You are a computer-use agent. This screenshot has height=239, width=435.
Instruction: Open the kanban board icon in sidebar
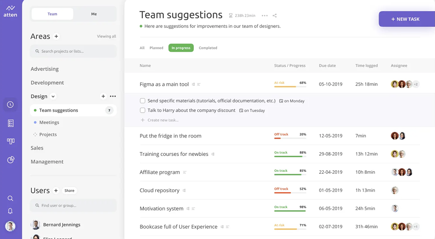pos(10,141)
